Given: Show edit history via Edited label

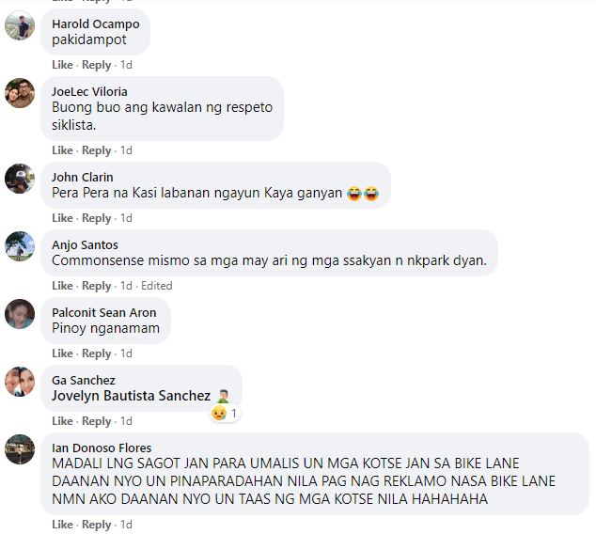Looking at the screenshot, I should click(x=157, y=286).
